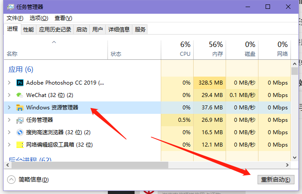Switch to the 详细信息 tab

pyautogui.click(x=119, y=30)
